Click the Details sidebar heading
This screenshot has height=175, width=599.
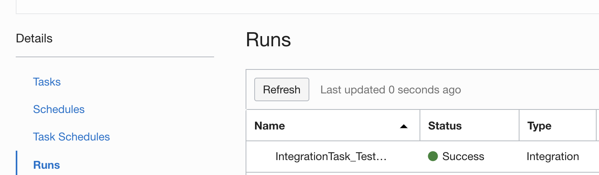point(34,38)
